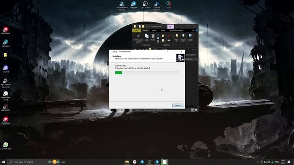Switch to Share tab in File Explorer
Screen dimensions: 294x165
(x=154, y=31)
